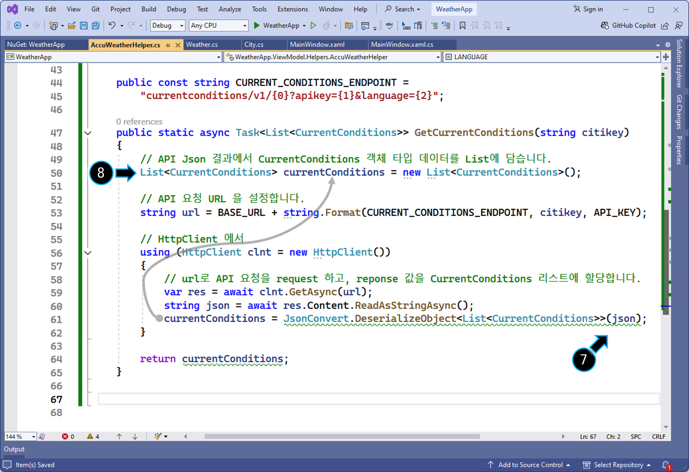Close the AccuWeatherHelper.cs tab
Image resolution: width=689 pixels, height=472 pixels.
pos(178,45)
